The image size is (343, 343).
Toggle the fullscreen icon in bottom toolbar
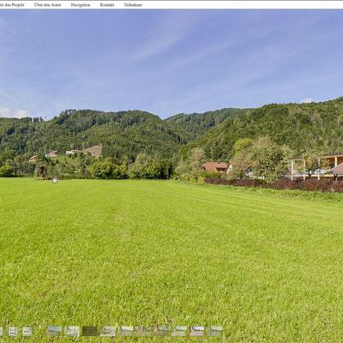pos(13,331)
